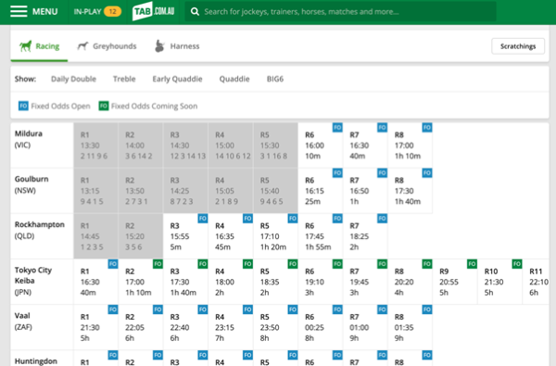The width and height of the screenshot is (556, 366).
Task: Click FO badge on Rockhampton R3
Action: pyautogui.click(x=202, y=218)
